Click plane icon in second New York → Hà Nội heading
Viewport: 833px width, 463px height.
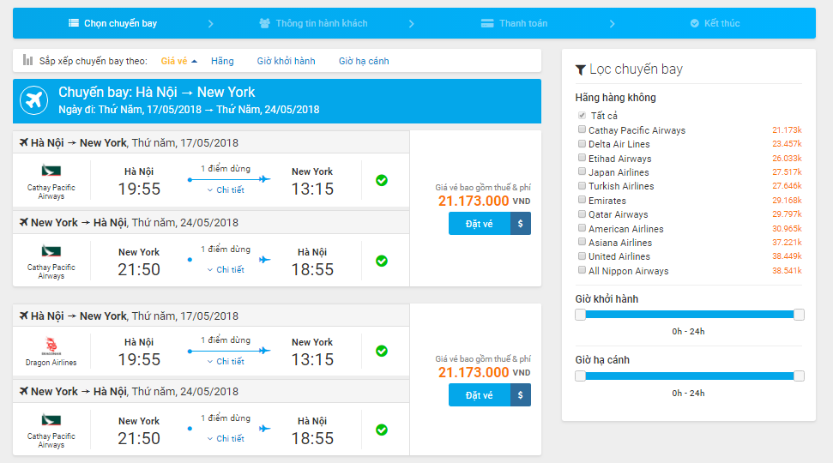pyautogui.click(x=23, y=391)
